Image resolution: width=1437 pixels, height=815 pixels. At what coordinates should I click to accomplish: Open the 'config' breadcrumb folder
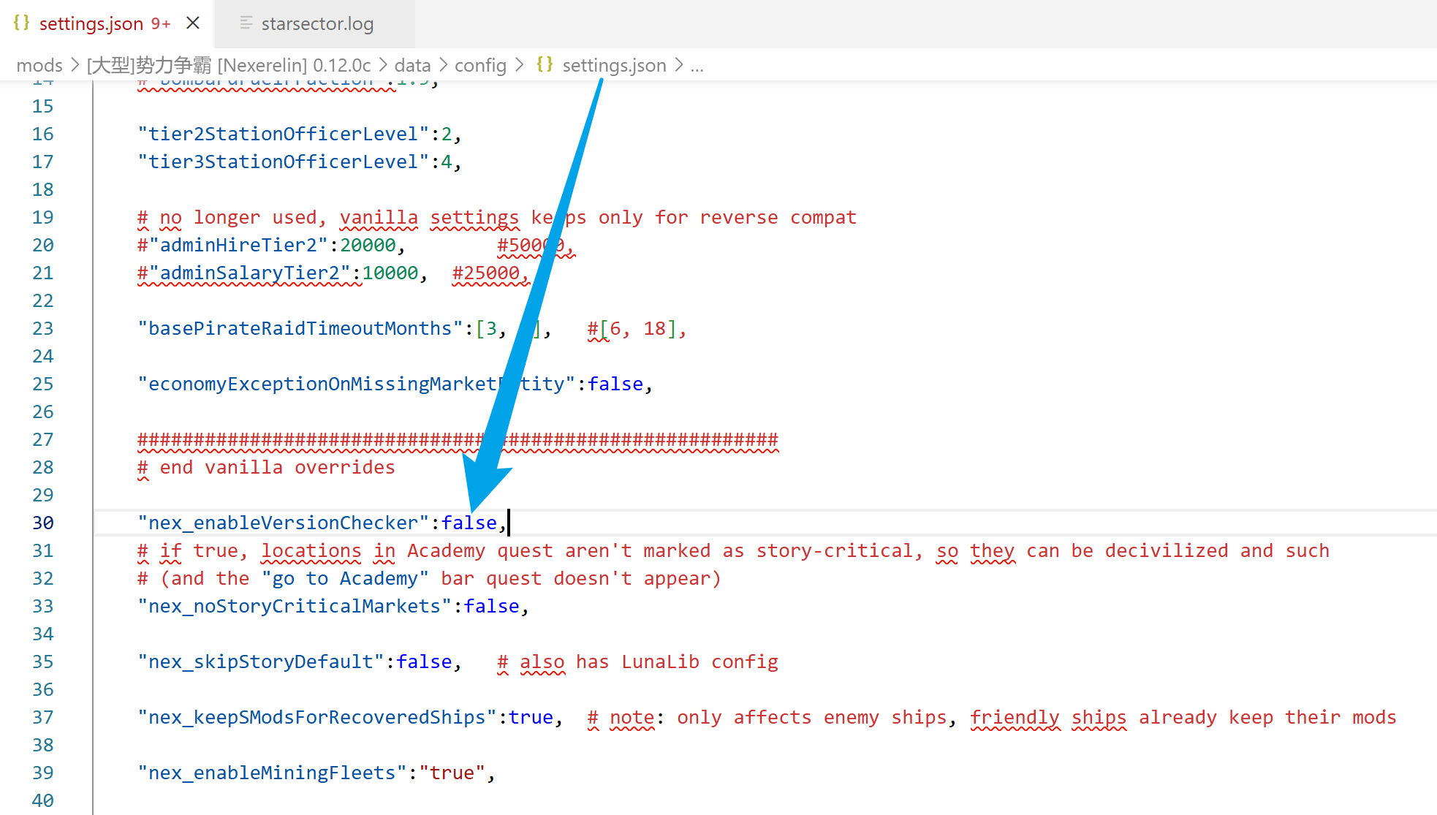[480, 66]
